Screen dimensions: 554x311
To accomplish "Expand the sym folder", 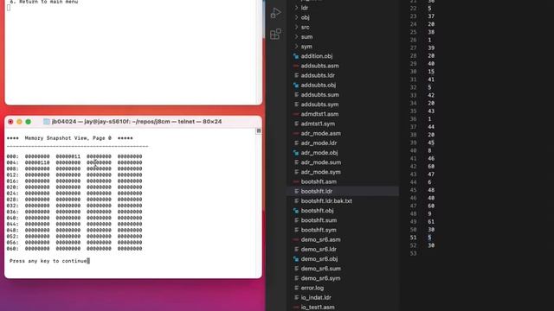I will tap(306, 47).
